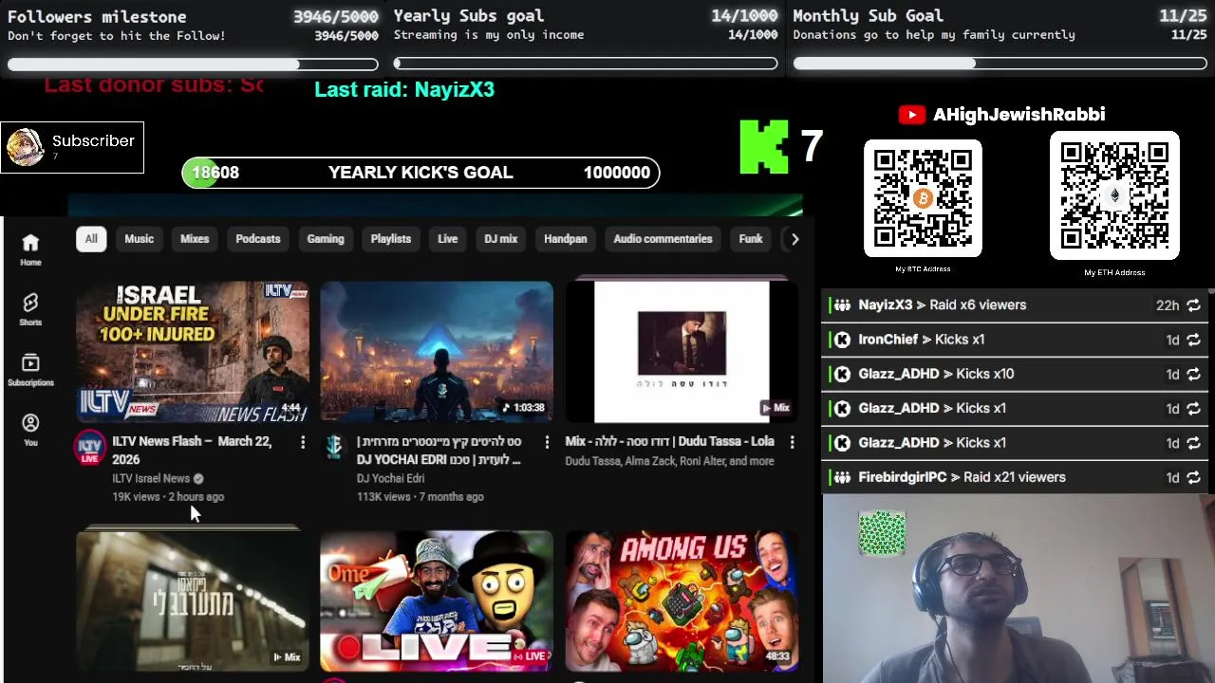This screenshot has height=683, width=1215.
Task: Click the Yearly Kick's Goal bar
Action: tap(421, 173)
